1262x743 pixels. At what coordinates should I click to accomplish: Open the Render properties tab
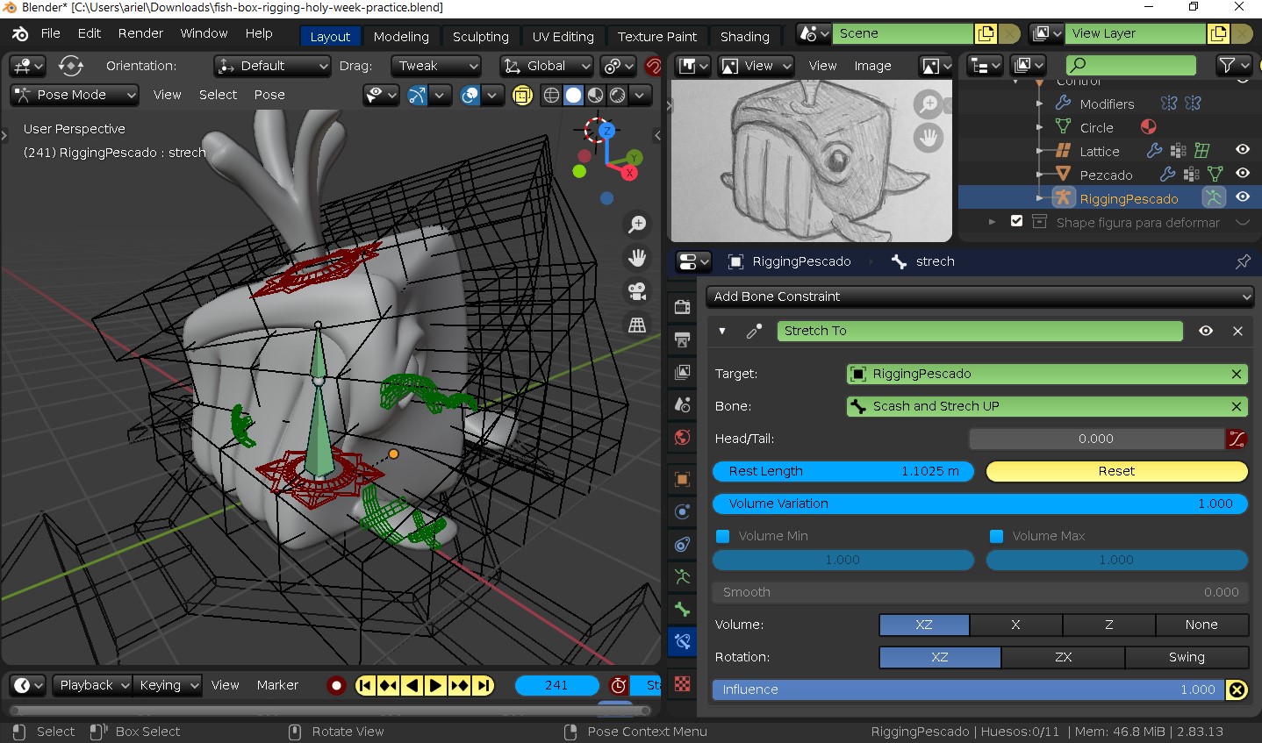pyautogui.click(x=682, y=307)
